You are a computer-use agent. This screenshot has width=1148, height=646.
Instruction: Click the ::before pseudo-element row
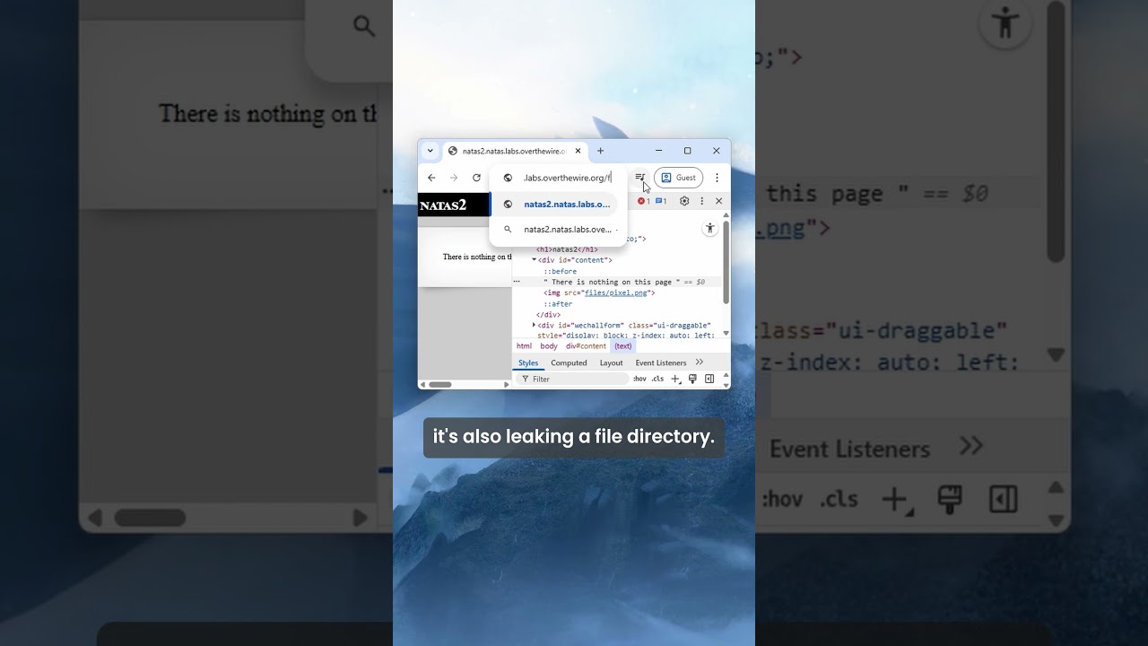coord(560,271)
